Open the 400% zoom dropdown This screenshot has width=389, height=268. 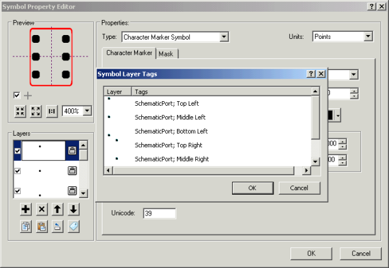pos(87,110)
